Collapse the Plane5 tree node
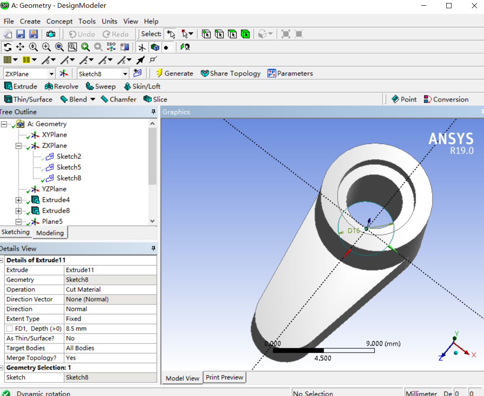The width and height of the screenshot is (484, 396). click(x=19, y=222)
